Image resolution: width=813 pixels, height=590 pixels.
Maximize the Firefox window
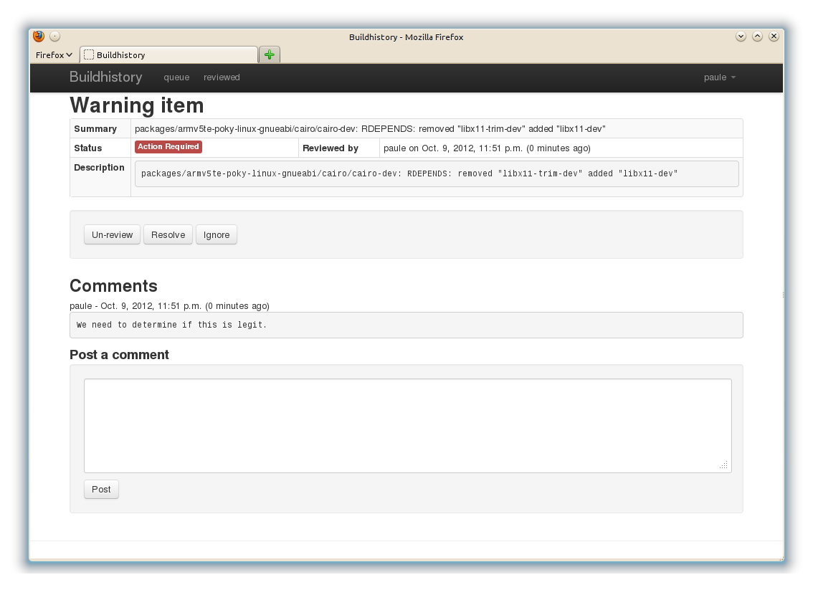point(758,37)
